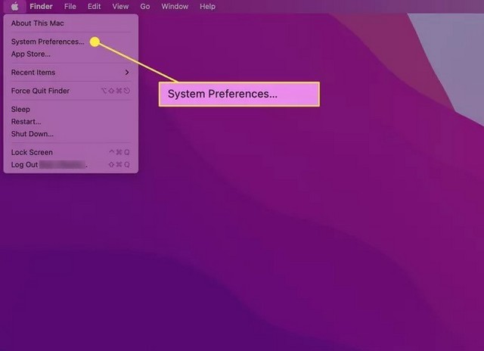This screenshot has height=351, width=484.
Task: Open the View menu
Action: pos(120,7)
